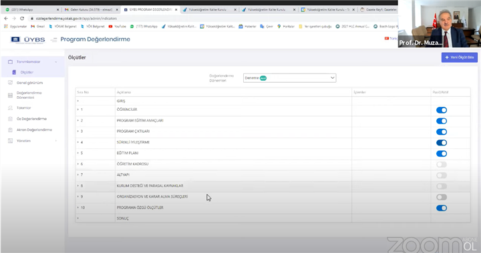Expand the SONUÇ row arrow
The image size is (481, 253).
[x=78, y=218]
